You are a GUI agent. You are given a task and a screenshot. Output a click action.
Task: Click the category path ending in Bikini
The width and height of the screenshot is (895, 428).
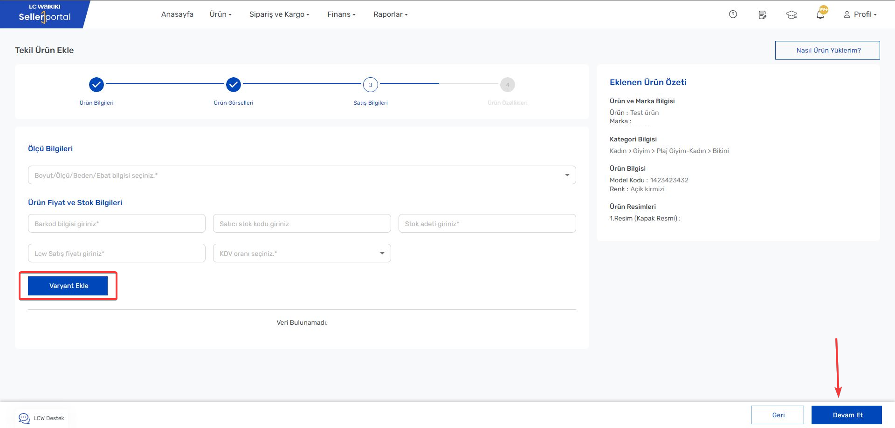[x=669, y=151]
